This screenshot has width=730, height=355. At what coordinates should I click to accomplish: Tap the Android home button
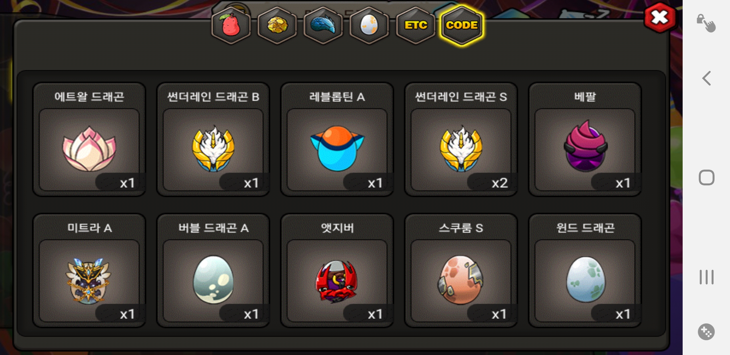coord(706,177)
